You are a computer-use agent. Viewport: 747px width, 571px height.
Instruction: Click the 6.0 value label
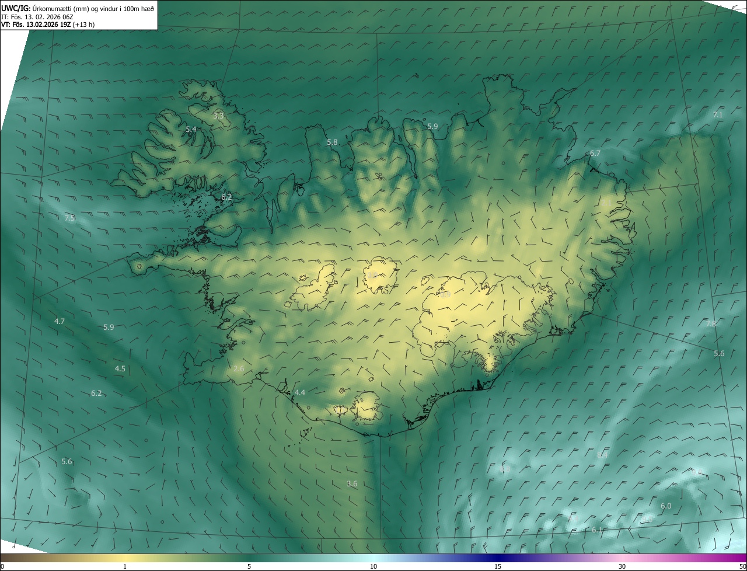click(666, 506)
